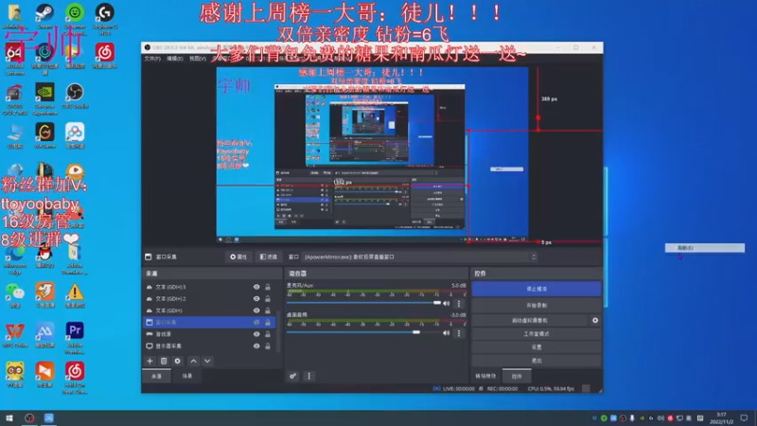Toggle visibility of the gamepad-icon source row

point(256,334)
